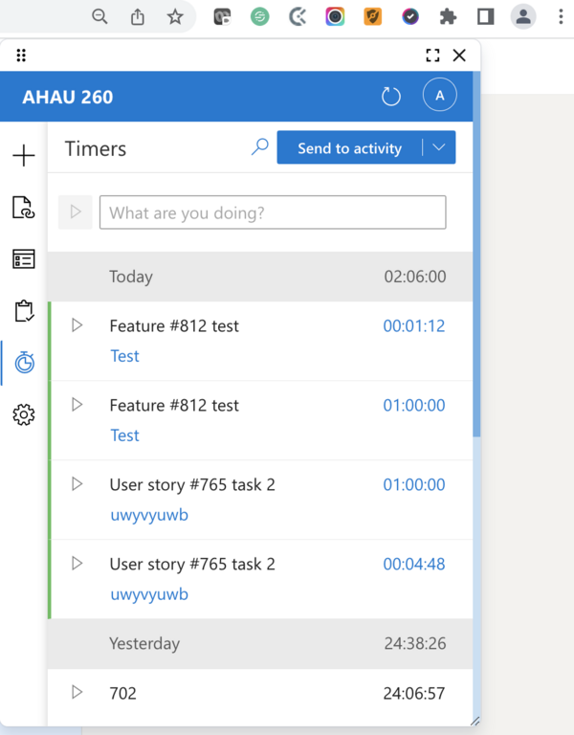Open the user avatar "A" menu

point(439,96)
